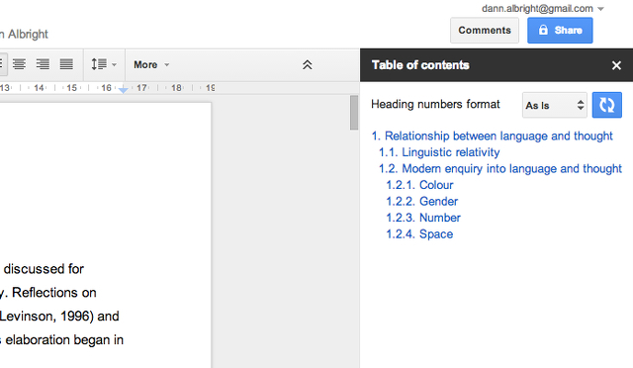
Task: Apply justified text alignment
Action: pos(66,64)
